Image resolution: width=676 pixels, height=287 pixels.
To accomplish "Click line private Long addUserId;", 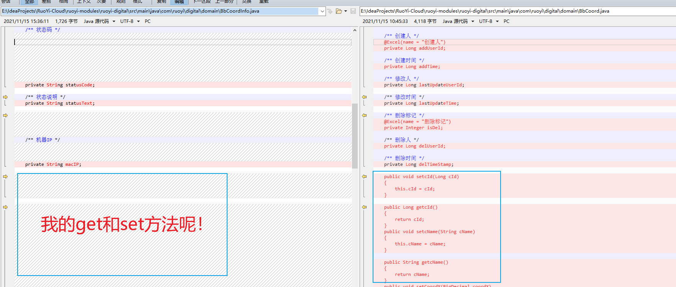I will pyautogui.click(x=415, y=48).
